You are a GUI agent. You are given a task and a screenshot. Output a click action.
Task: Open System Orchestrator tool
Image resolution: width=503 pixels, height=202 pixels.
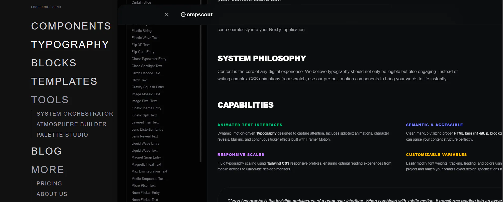tap(75, 114)
